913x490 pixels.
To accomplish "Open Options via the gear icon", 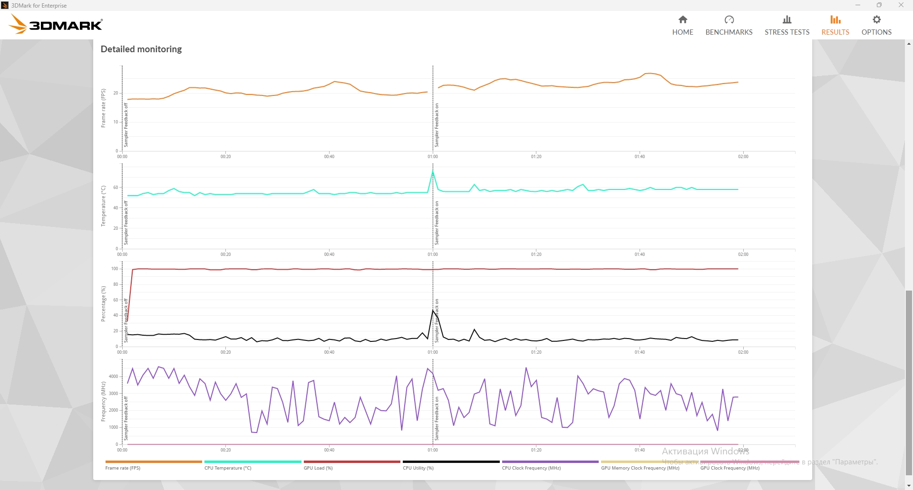I will [x=876, y=19].
